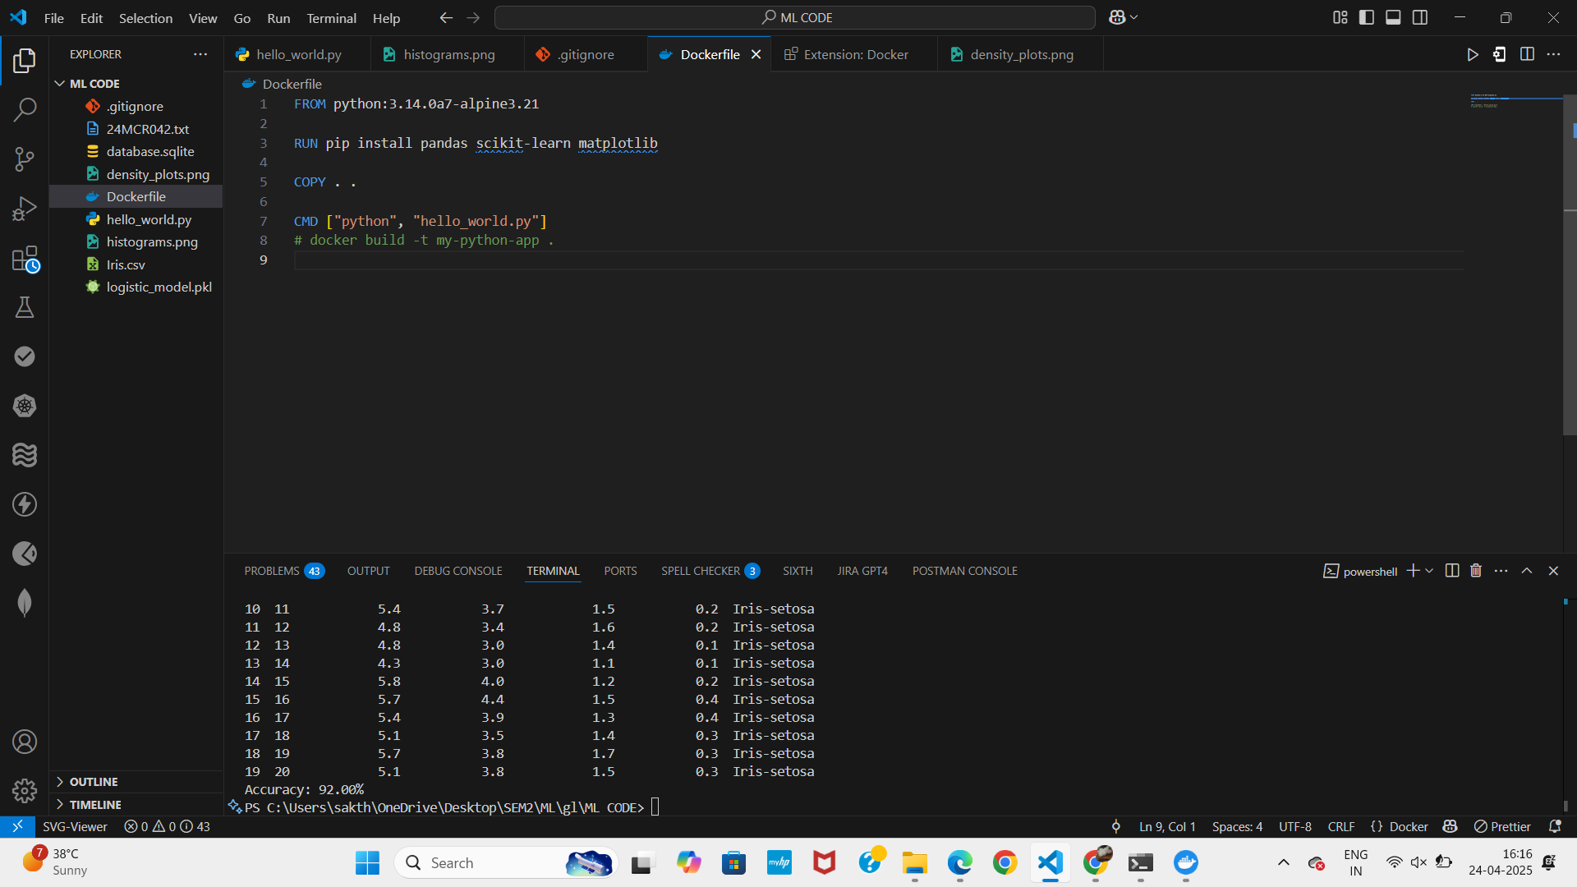Change CRLF end of line sequence
The image size is (1577, 887).
coord(1341,826)
